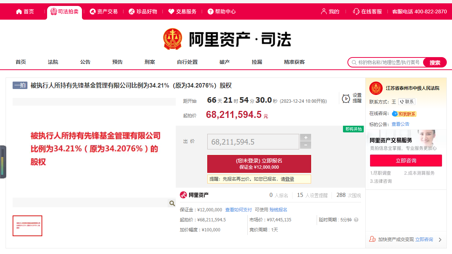452x254 pixels.
Task: Click the 0 人报名 registration count
Action: 279,195
